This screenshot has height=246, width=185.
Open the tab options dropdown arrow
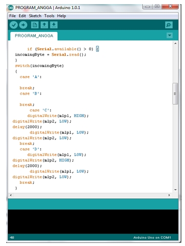click(x=170, y=35)
